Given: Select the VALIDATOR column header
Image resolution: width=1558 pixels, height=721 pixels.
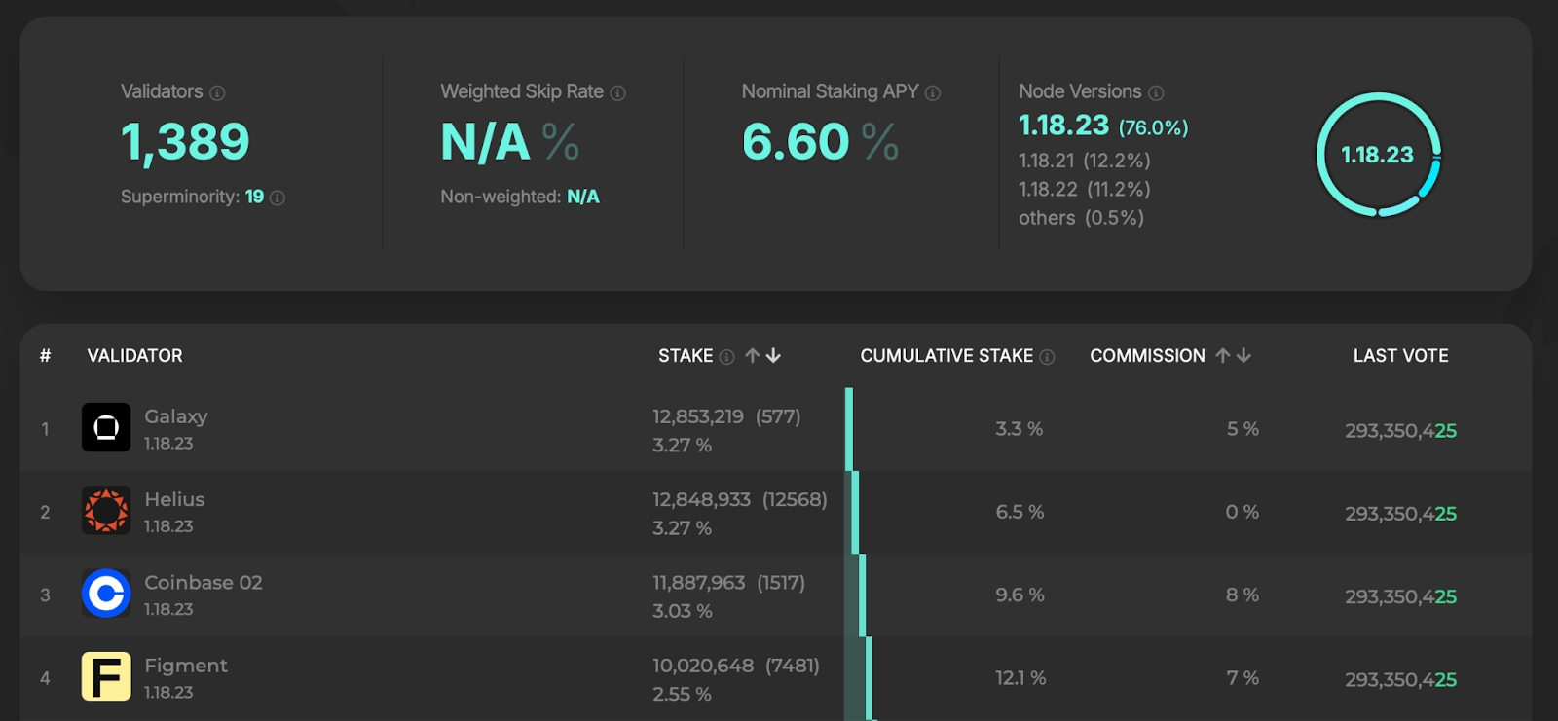Looking at the screenshot, I should pyautogui.click(x=134, y=356).
